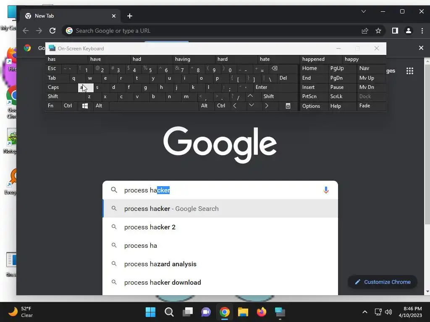Open taskbar Search
The image size is (430, 322).
point(169,312)
